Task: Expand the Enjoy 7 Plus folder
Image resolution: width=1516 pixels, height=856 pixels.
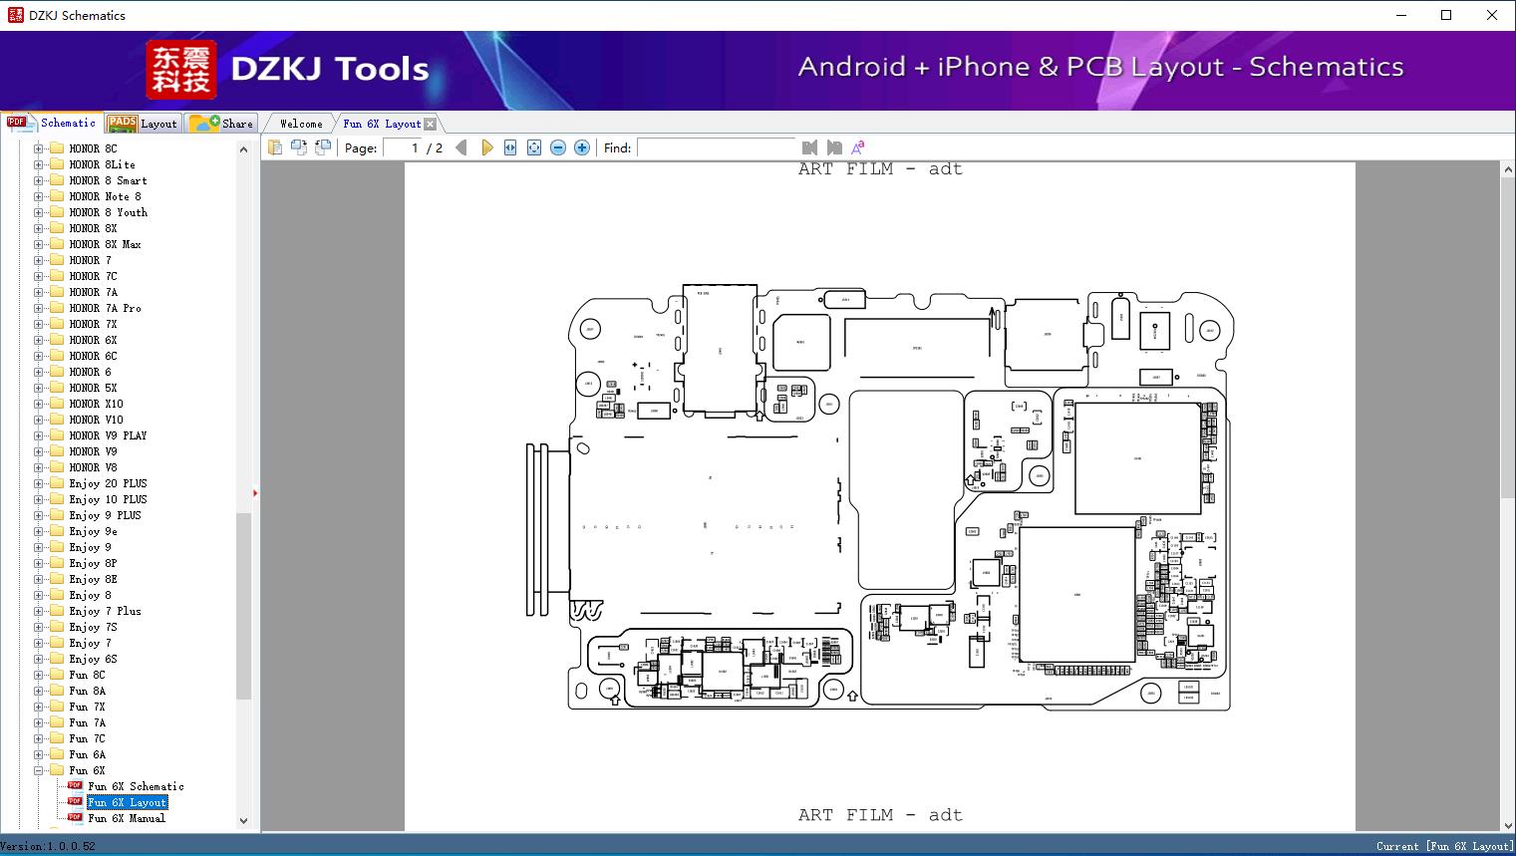Action: point(38,611)
